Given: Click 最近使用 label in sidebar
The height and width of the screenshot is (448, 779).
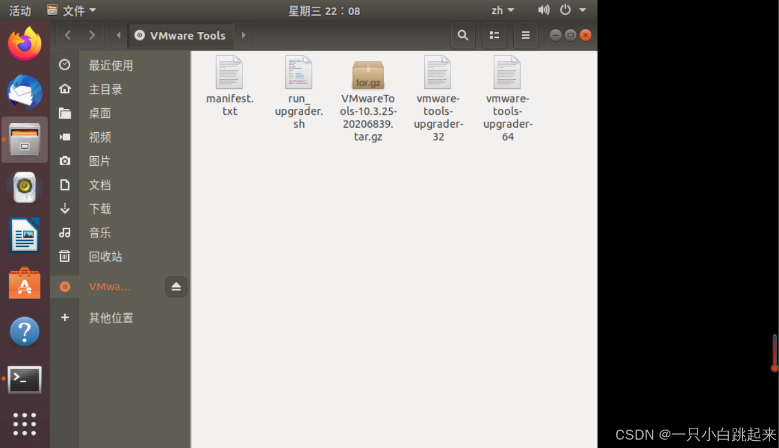Looking at the screenshot, I should tap(111, 65).
